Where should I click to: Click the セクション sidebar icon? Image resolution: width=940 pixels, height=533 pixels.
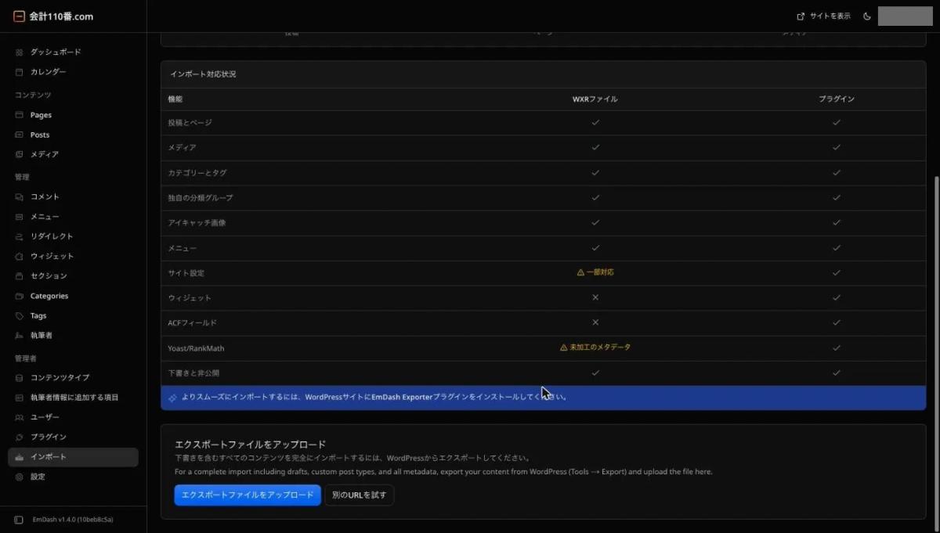(x=20, y=276)
